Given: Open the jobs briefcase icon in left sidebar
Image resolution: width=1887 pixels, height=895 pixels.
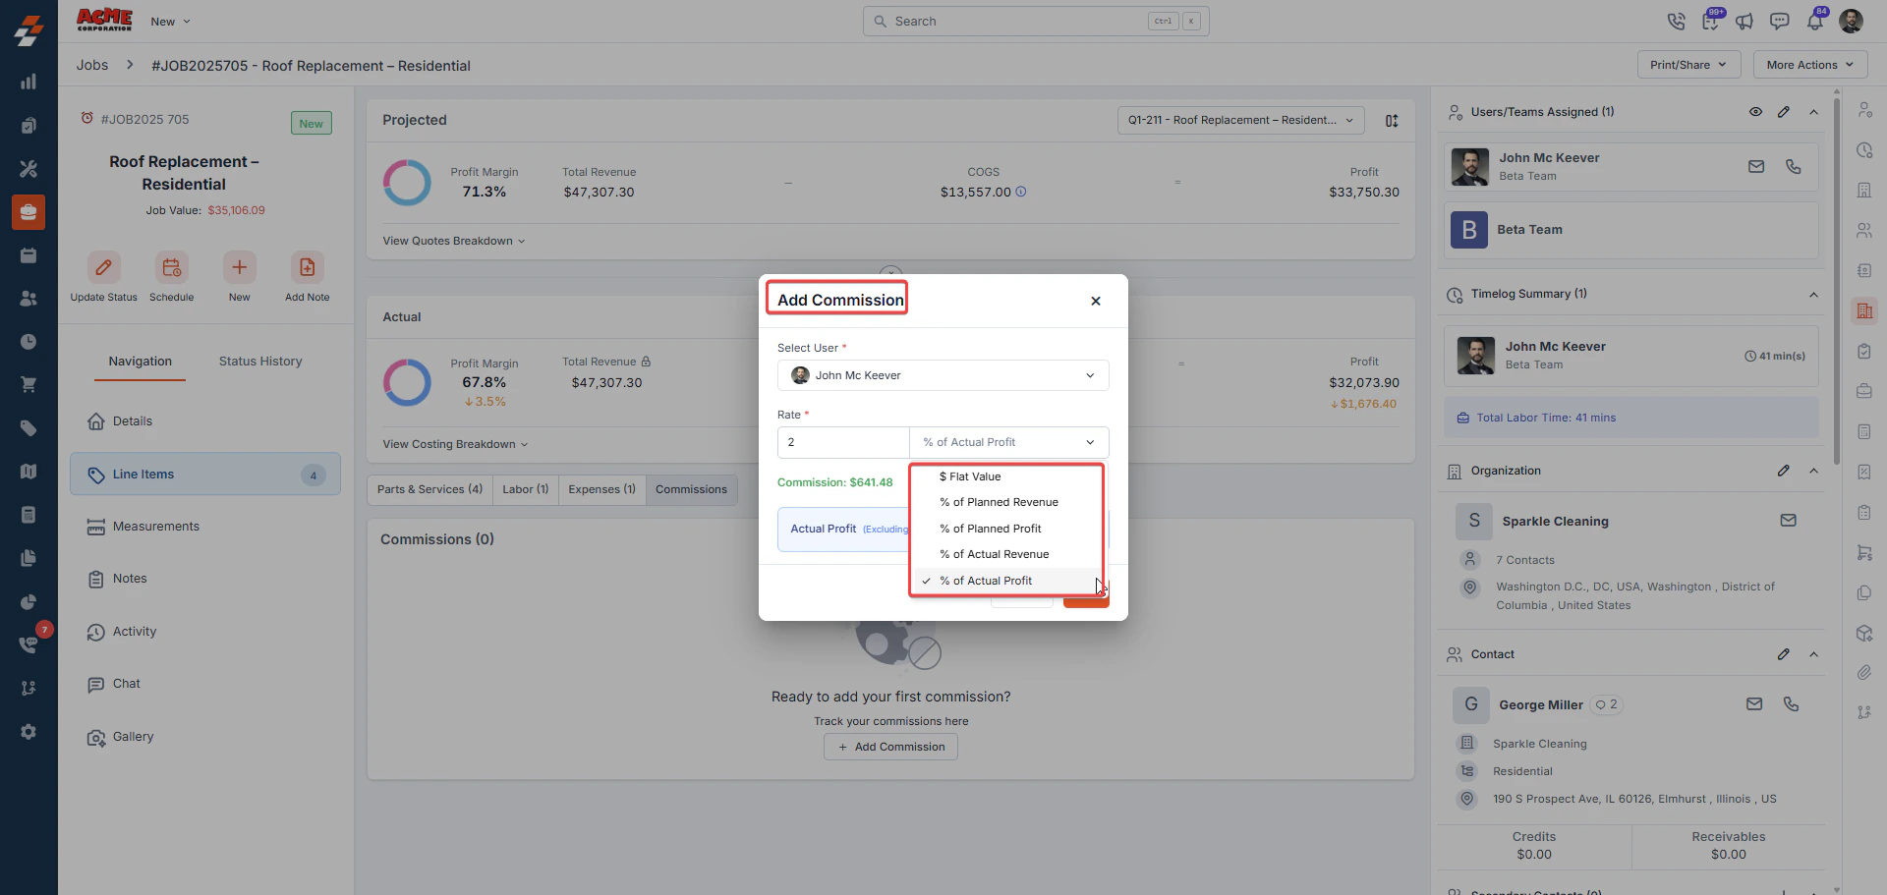Looking at the screenshot, I should point(29,212).
